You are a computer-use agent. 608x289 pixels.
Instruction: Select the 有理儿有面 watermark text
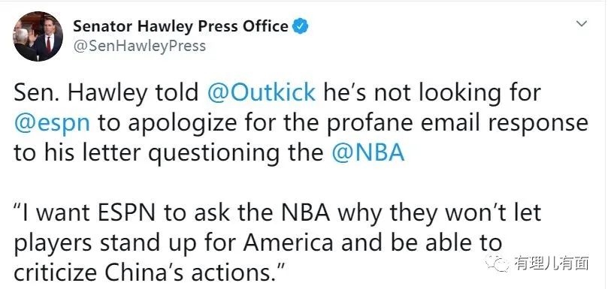pyautogui.click(x=551, y=263)
